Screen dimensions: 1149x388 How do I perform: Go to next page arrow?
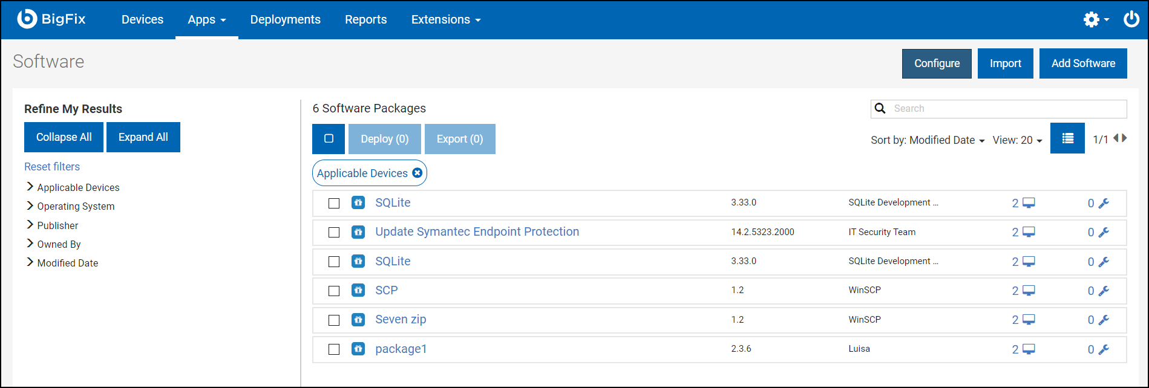(x=1125, y=138)
